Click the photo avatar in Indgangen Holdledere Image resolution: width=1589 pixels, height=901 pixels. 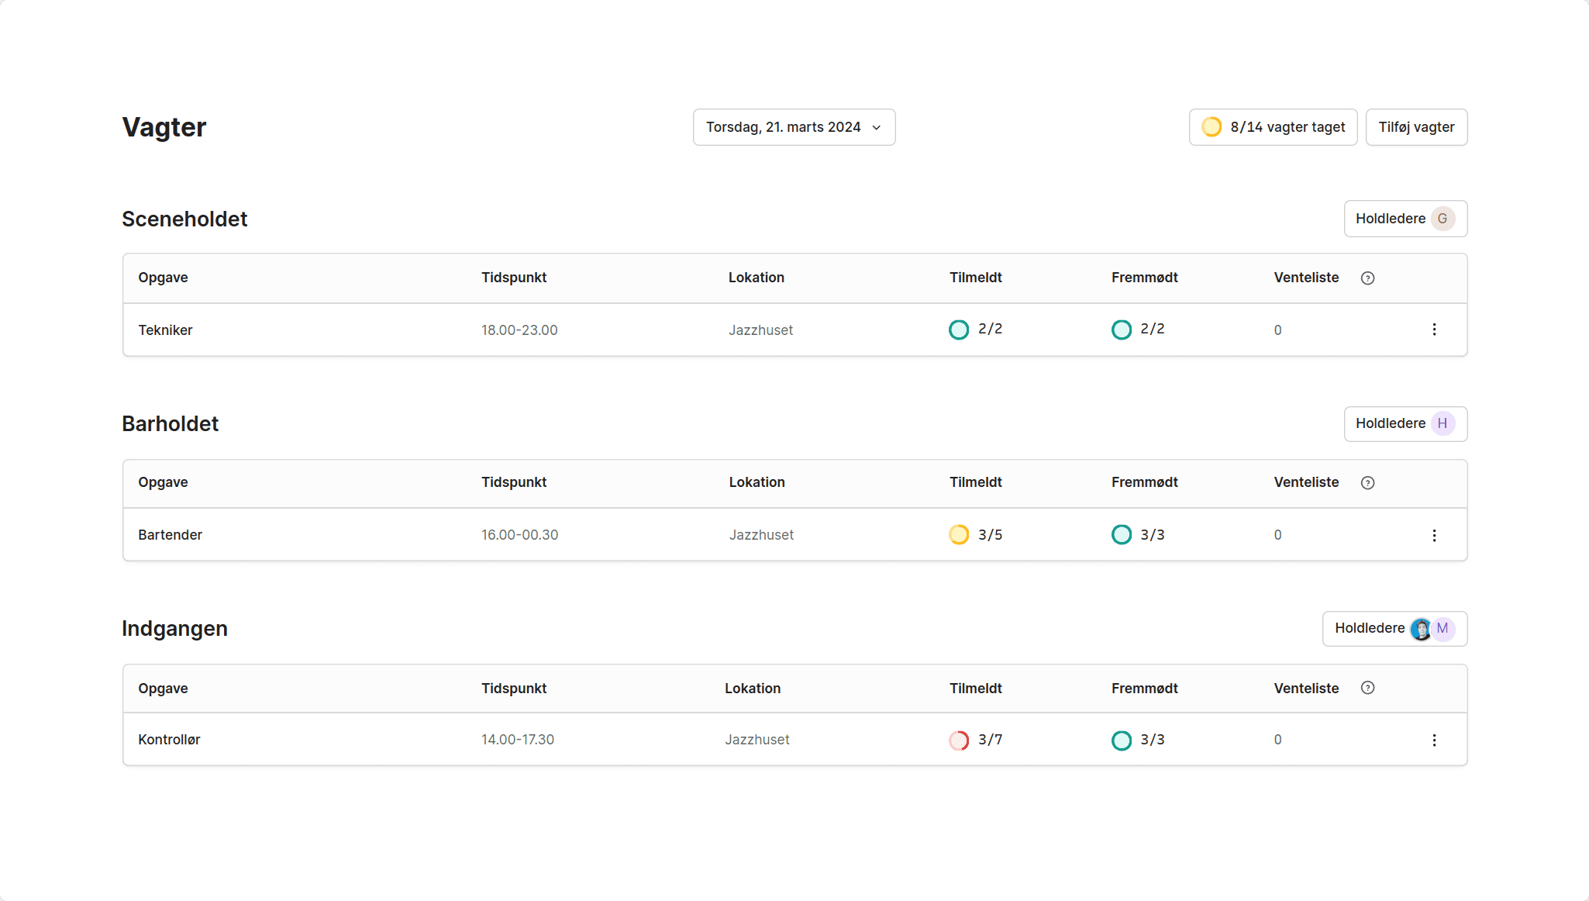pos(1421,629)
